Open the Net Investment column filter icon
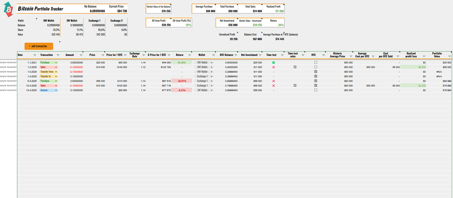 (x=260, y=55)
